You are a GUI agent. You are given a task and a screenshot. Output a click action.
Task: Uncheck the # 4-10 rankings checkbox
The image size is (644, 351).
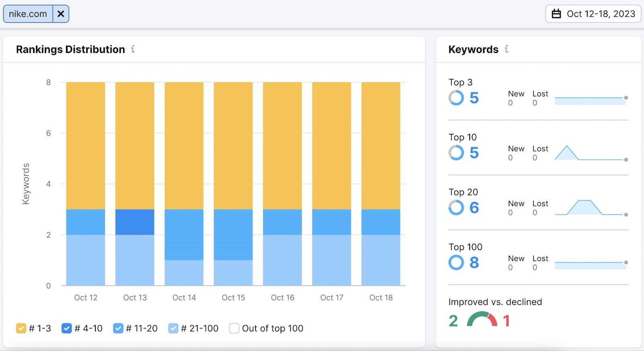pyautogui.click(x=66, y=329)
